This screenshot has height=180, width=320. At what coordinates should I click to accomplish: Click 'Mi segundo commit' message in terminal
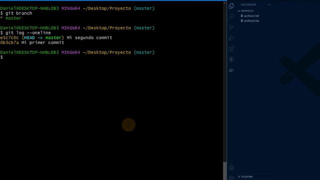tap(89, 38)
